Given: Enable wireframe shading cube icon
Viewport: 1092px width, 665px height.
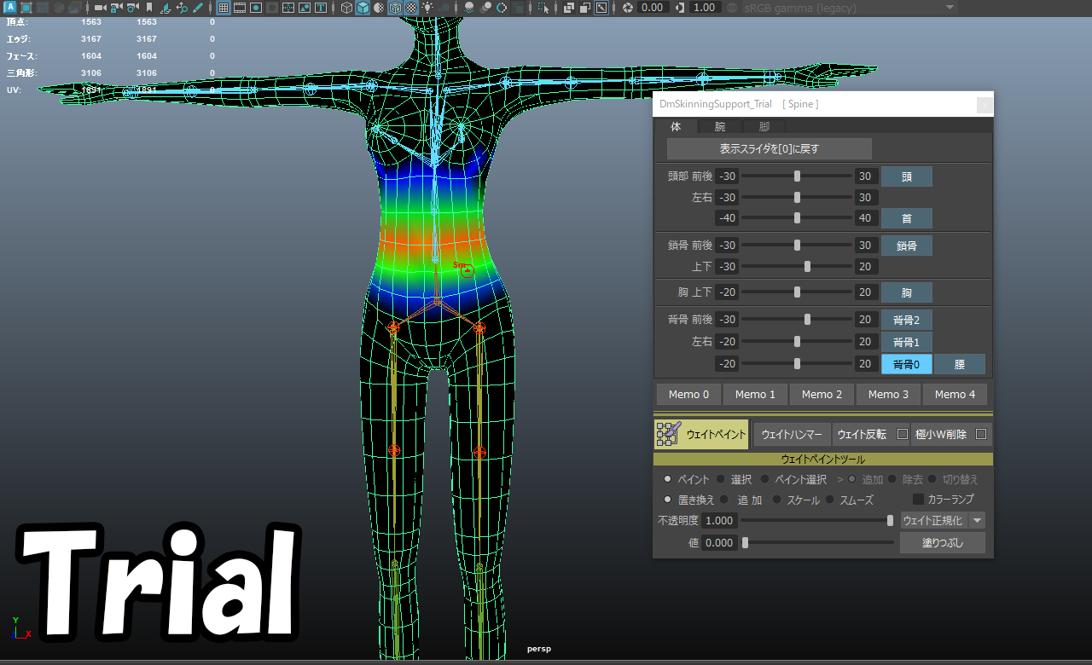Looking at the screenshot, I should pyautogui.click(x=346, y=8).
